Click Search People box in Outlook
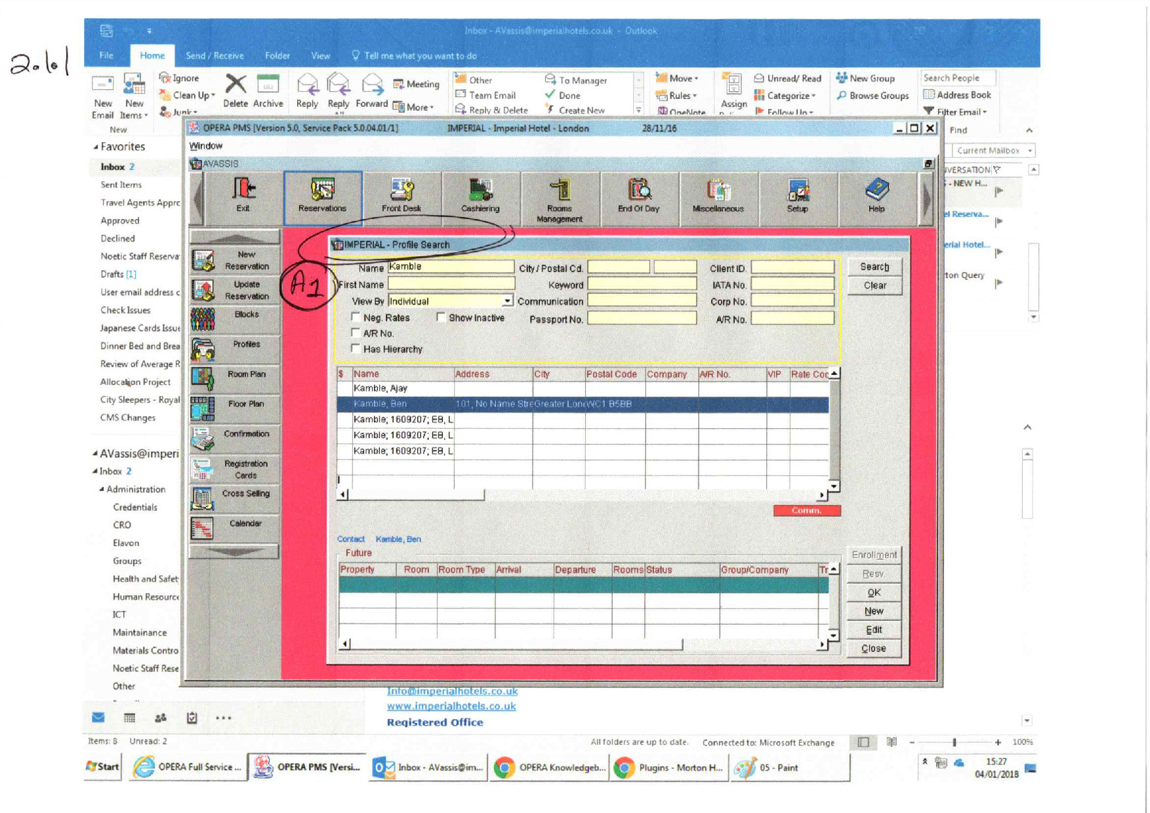 957,78
